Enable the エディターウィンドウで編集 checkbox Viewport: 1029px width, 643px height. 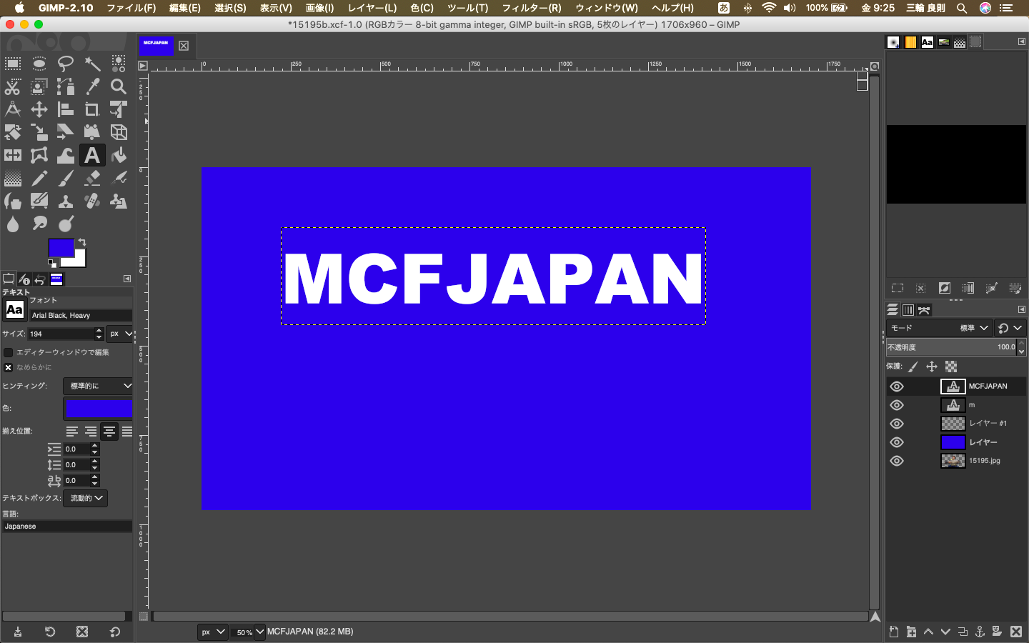tap(9, 352)
